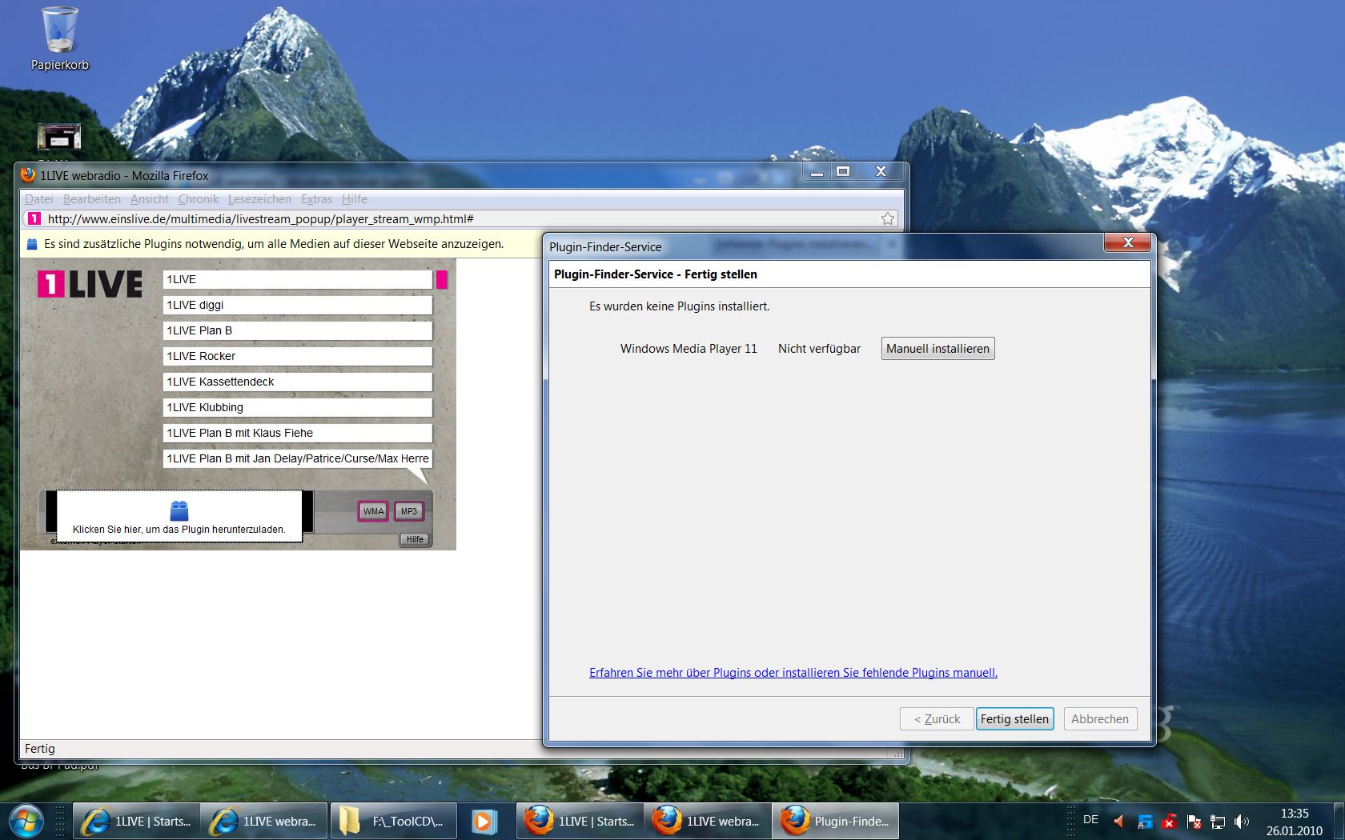
Task: Open the Windows Start orb
Action: point(26,821)
